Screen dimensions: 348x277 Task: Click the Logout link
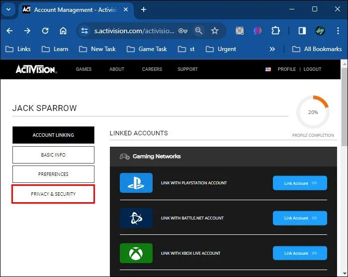point(312,69)
